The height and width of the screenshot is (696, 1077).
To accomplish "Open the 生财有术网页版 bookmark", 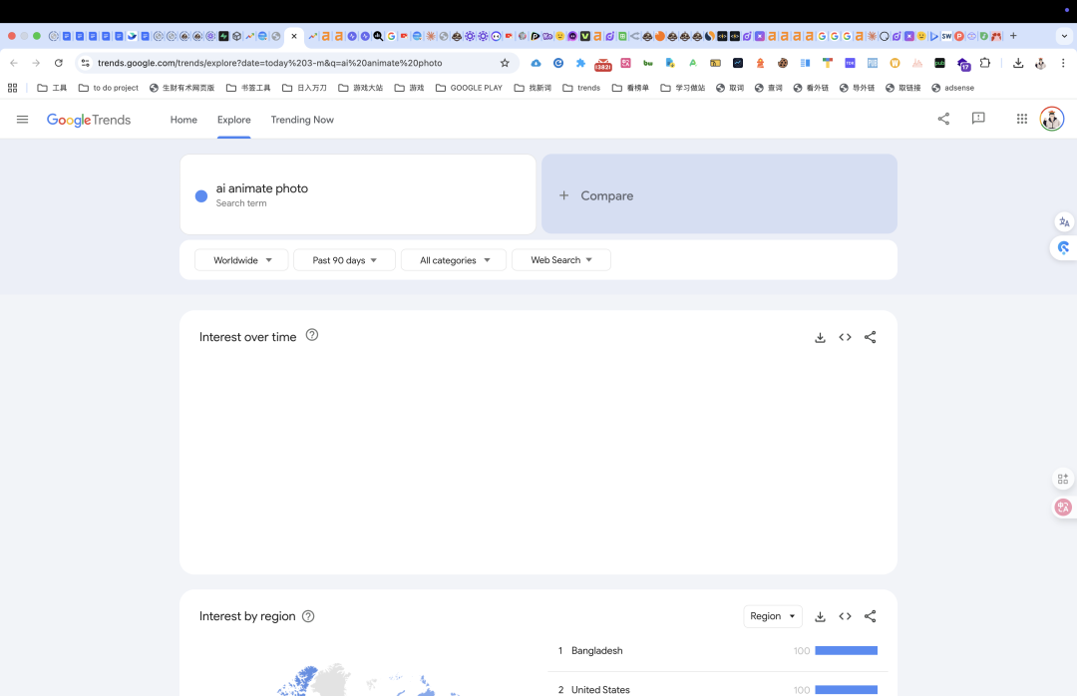I will (181, 88).
